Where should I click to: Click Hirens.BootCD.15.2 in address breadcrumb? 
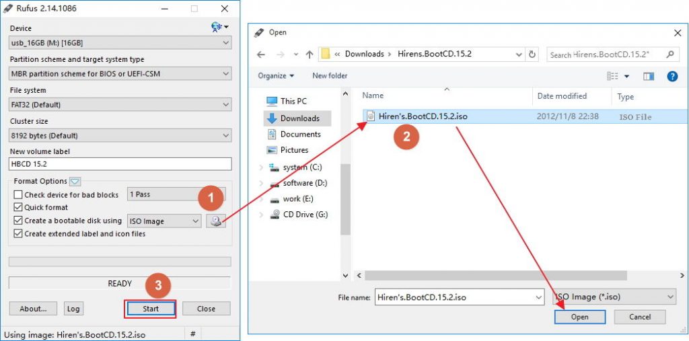(x=434, y=54)
